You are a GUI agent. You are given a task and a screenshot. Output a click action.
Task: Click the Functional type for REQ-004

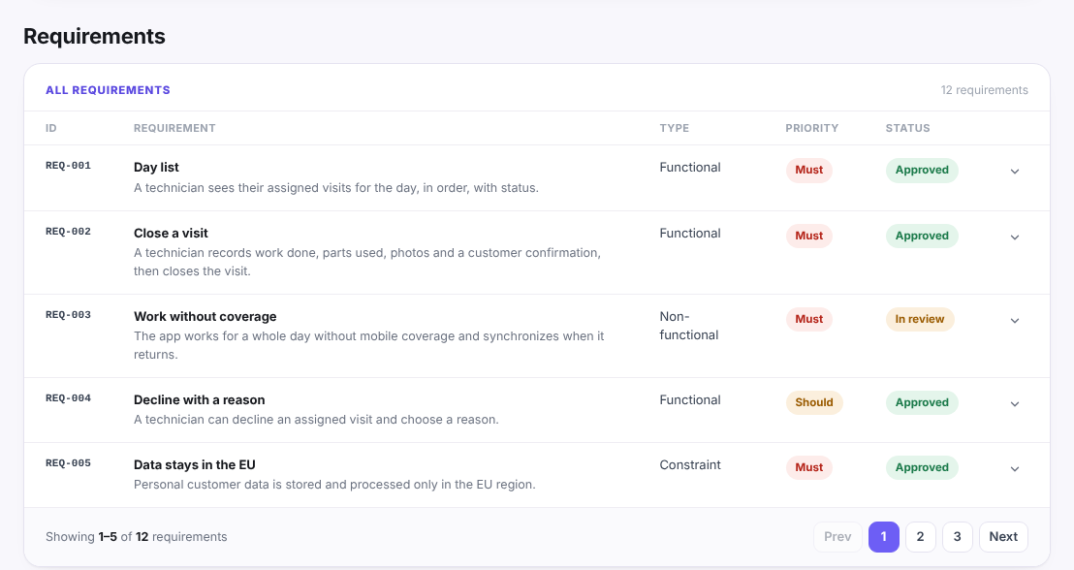point(690,400)
